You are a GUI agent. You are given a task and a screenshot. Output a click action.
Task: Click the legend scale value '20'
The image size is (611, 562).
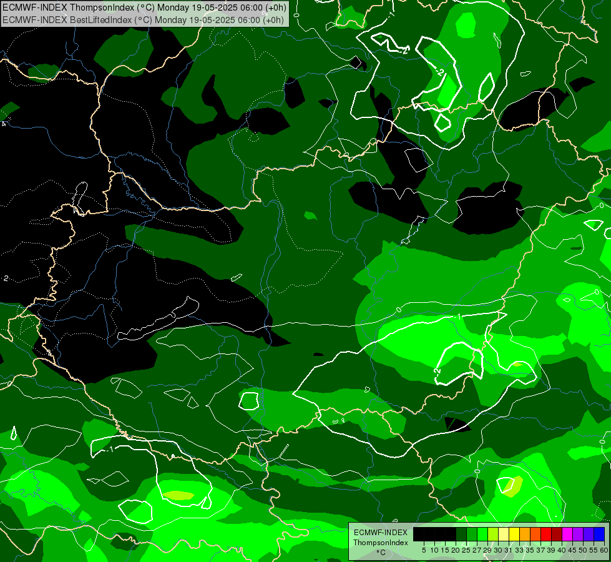pyautogui.click(x=456, y=550)
